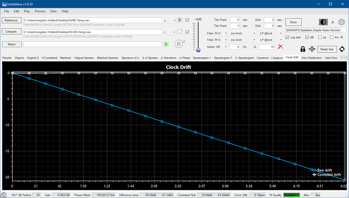The height and width of the screenshot is (198, 349).
Task: Switch to the Cepstrum tab
Action: pyautogui.click(x=263, y=58)
